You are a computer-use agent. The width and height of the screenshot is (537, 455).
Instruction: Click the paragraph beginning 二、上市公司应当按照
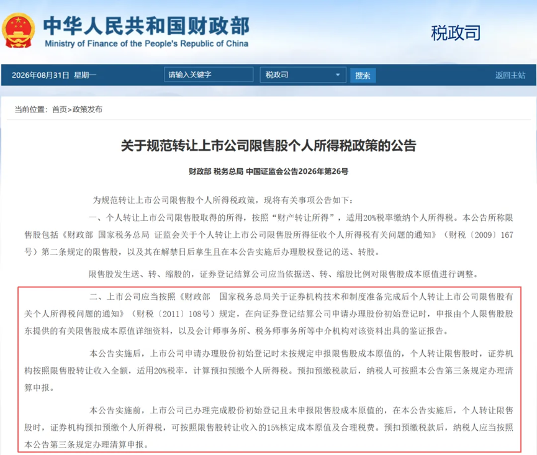[x=268, y=313]
